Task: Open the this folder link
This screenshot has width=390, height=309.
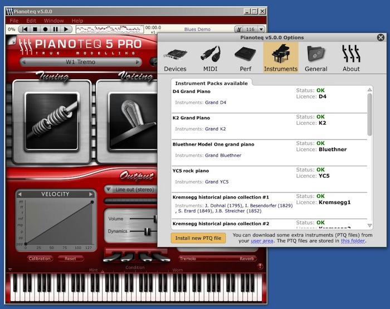Action: pos(353,241)
